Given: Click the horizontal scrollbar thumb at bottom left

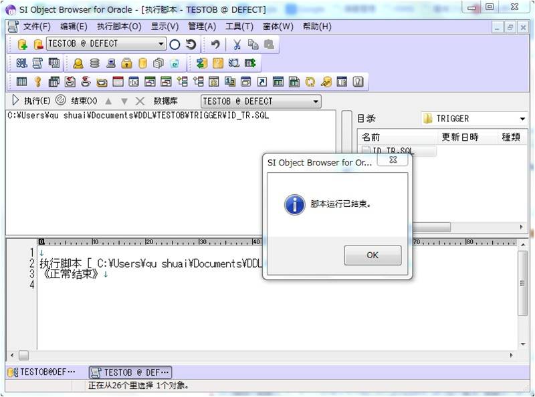Looking at the screenshot, I should coord(23,355).
